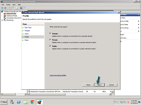This screenshot has height=105, width=141.
Task: Click the blue Help question mark icon
Action: 21,8
